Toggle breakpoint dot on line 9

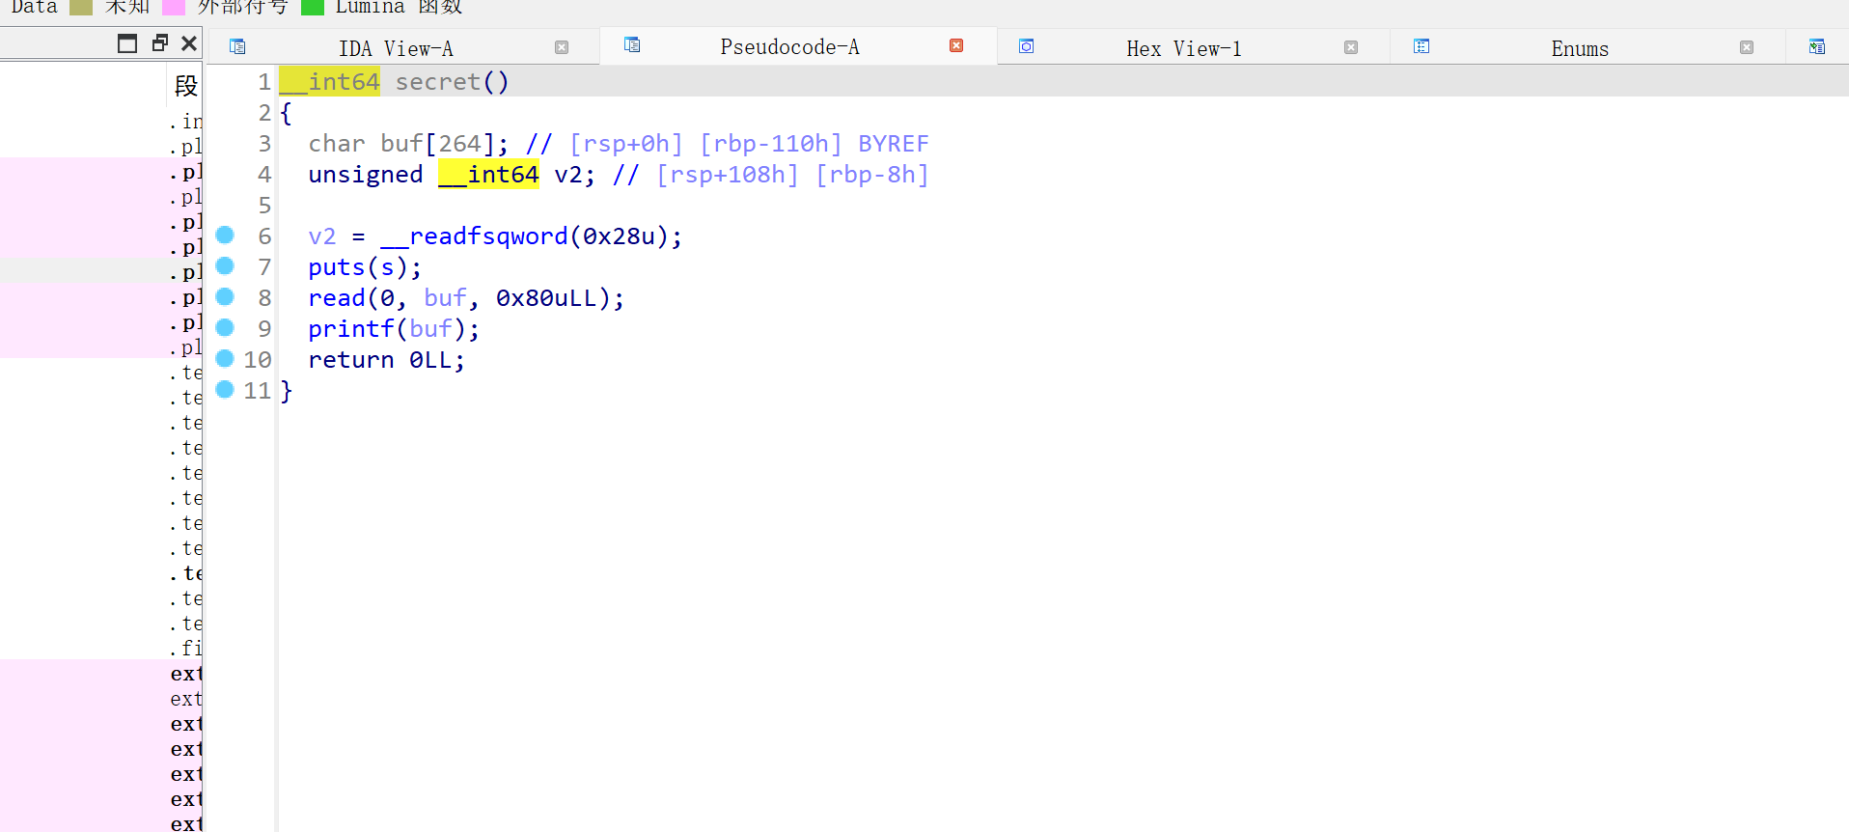pyautogui.click(x=225, y=328)
